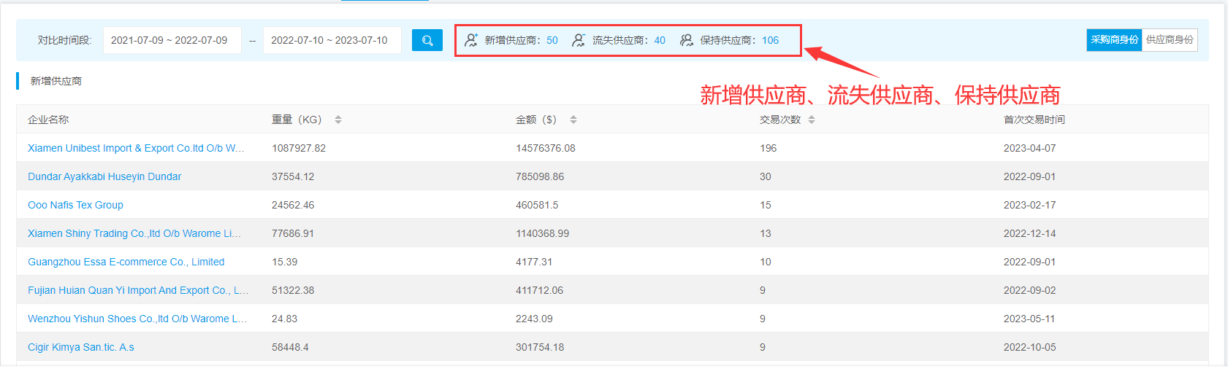
Task: Select the first date range 2021-07-09 ~ 2022-07-09
Action: point(172,40)
